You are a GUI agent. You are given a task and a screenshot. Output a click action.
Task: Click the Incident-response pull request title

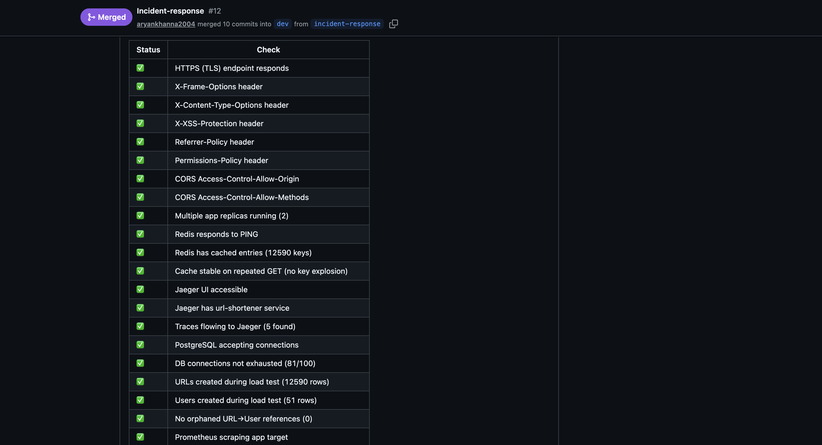(170, 11)
